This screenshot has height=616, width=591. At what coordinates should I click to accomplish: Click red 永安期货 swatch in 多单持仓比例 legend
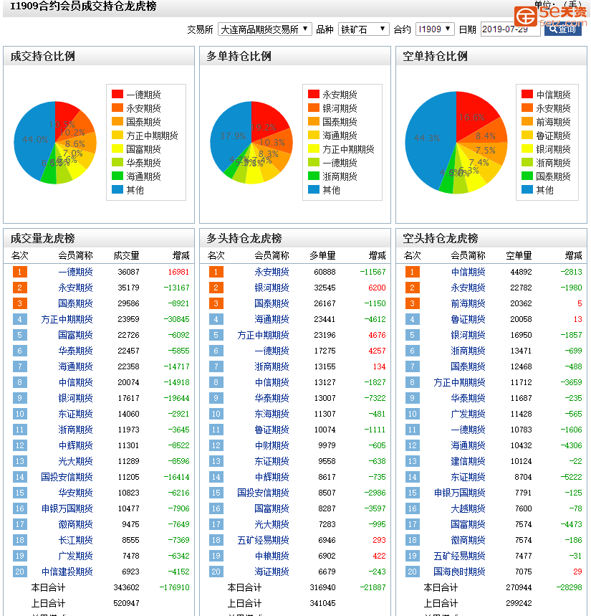(x=314, y=94)
